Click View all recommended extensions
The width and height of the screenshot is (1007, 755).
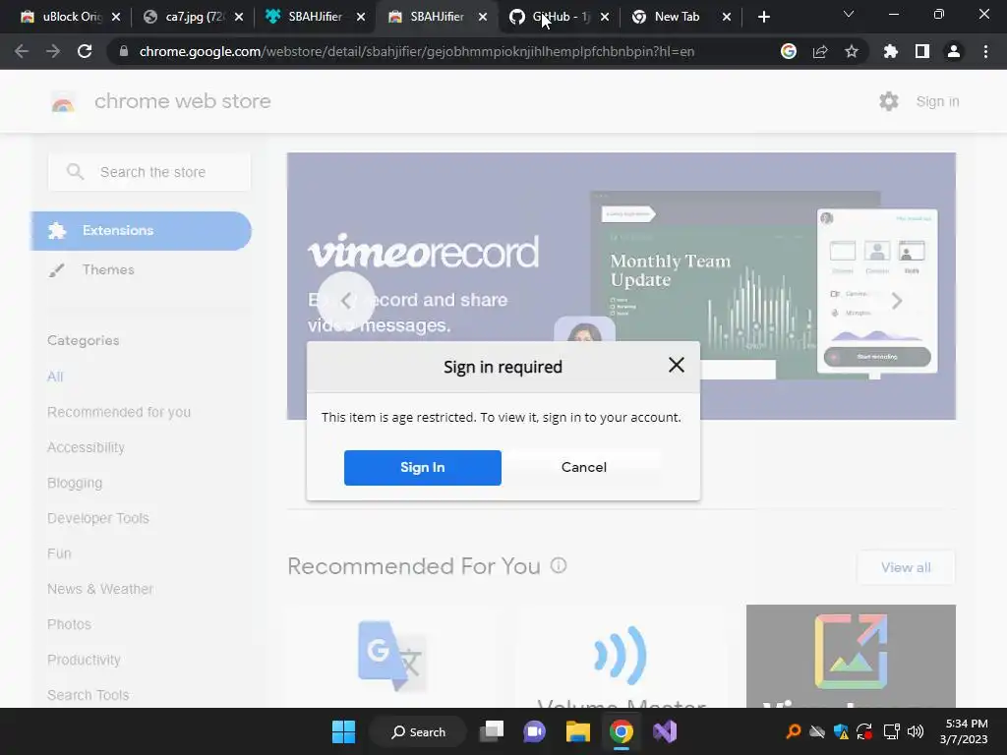coord(906,567)
